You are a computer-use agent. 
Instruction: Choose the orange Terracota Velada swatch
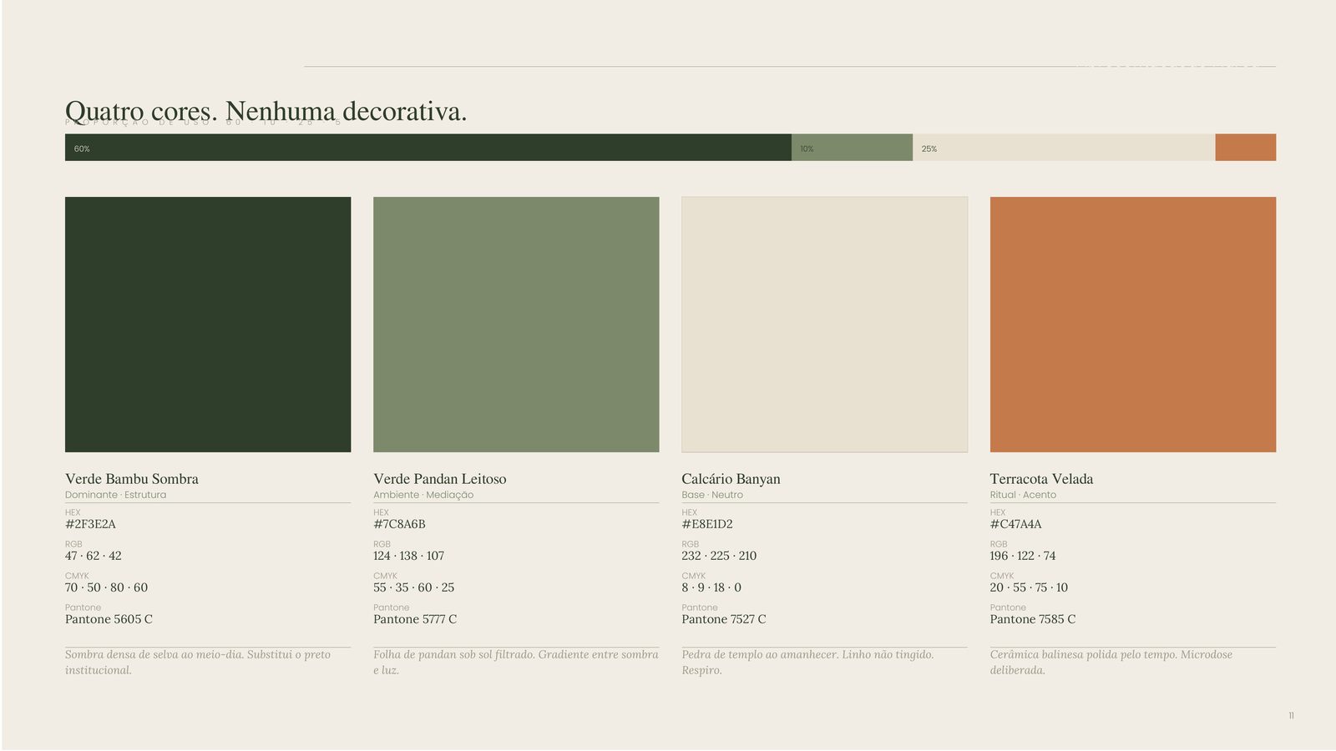click(x=1133, y=325)
